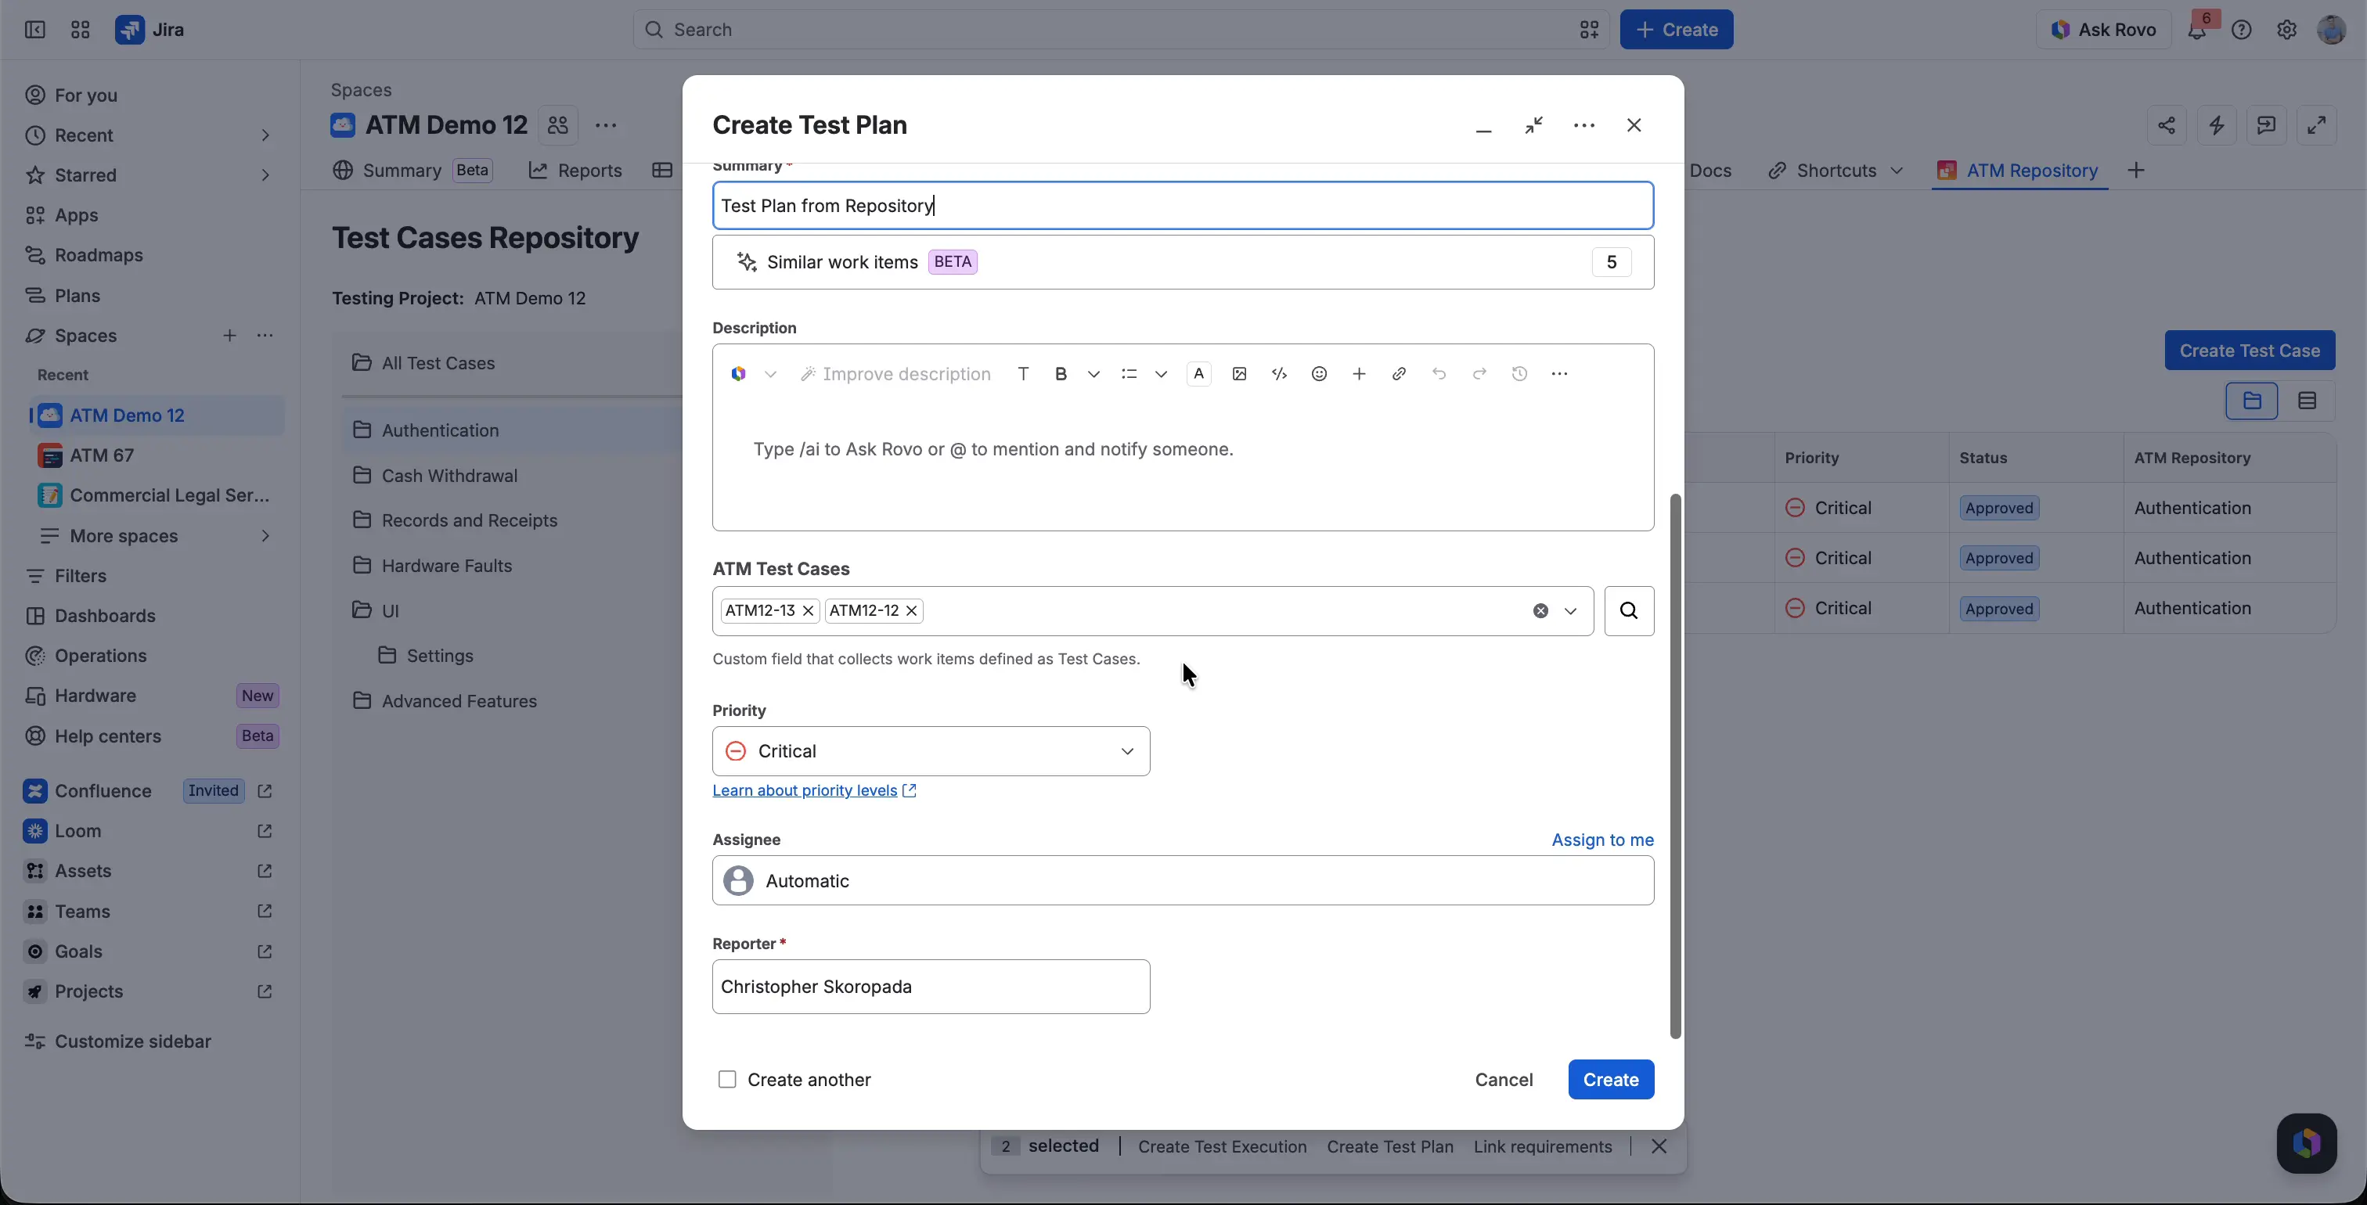This screenshot has width=2367, height=1205.
Task: Open notifications bell icon
Action: coord(2197,30)
